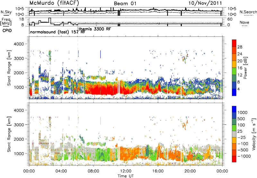Click 'Slant Range [km]' label of power panel
Screen dimensions: 257x178
point(9,68)
